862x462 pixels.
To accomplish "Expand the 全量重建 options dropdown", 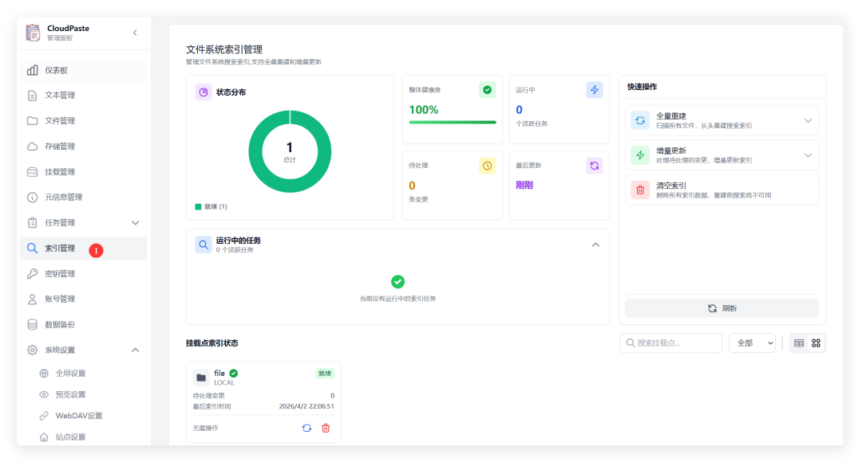I will [809, 119].
